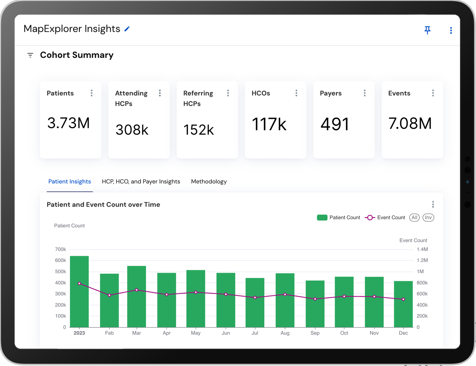Image resolution: width=476 pixels, height=366 pixels.
Task: Select the Patient Insights tab
Action: 69,182
